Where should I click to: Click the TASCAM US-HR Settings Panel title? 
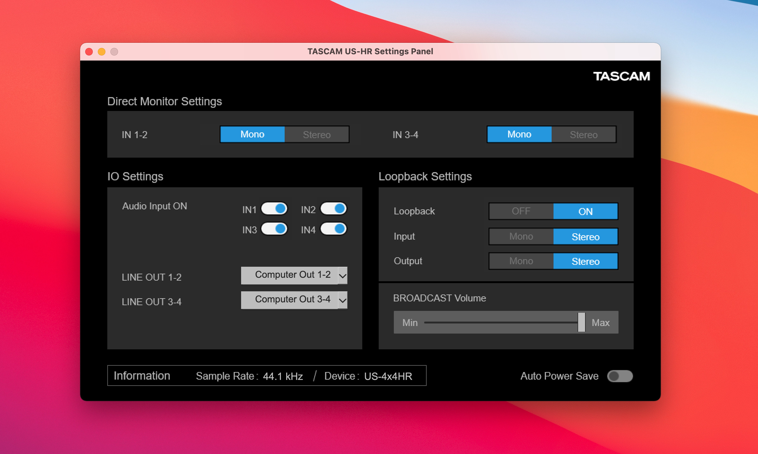coord(370,51)
